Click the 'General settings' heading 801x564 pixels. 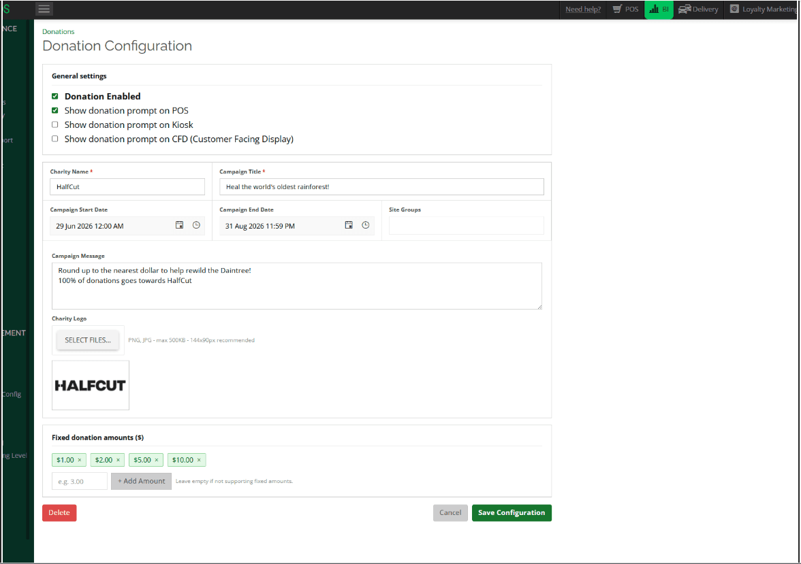click(x=79, y=76)
